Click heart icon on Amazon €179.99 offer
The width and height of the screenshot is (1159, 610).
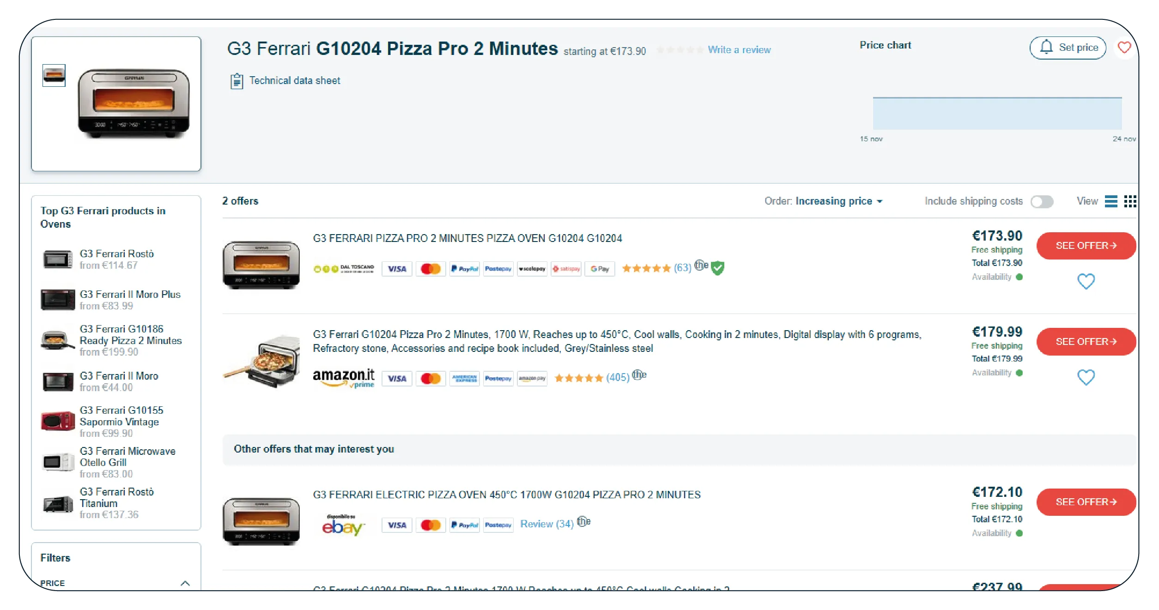tap(1086, 377)
